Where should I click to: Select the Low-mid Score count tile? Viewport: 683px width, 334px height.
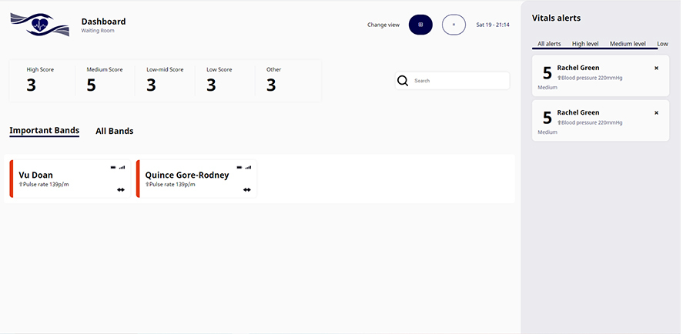click(x=164, y=80)
